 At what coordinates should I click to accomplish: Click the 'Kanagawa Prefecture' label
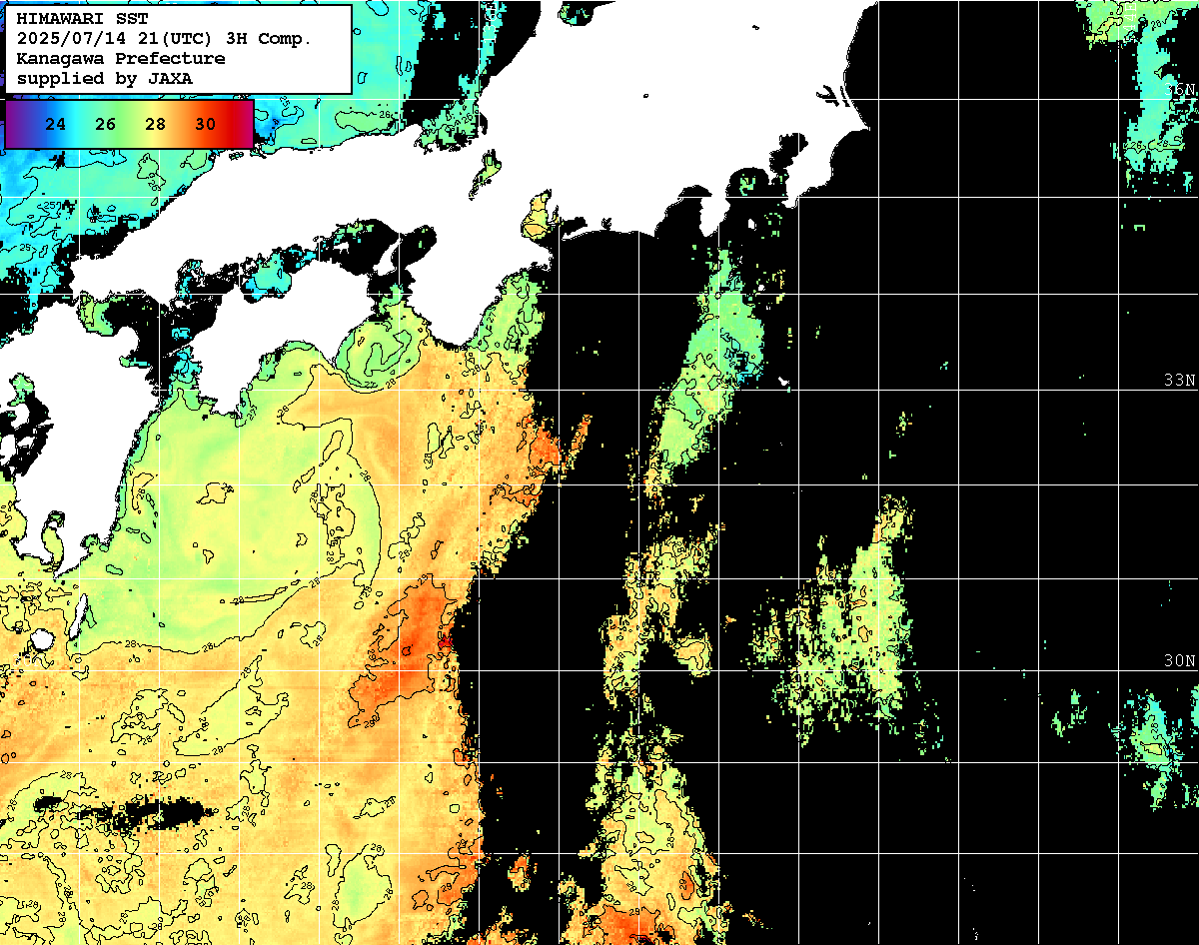[x=120, y=58]
